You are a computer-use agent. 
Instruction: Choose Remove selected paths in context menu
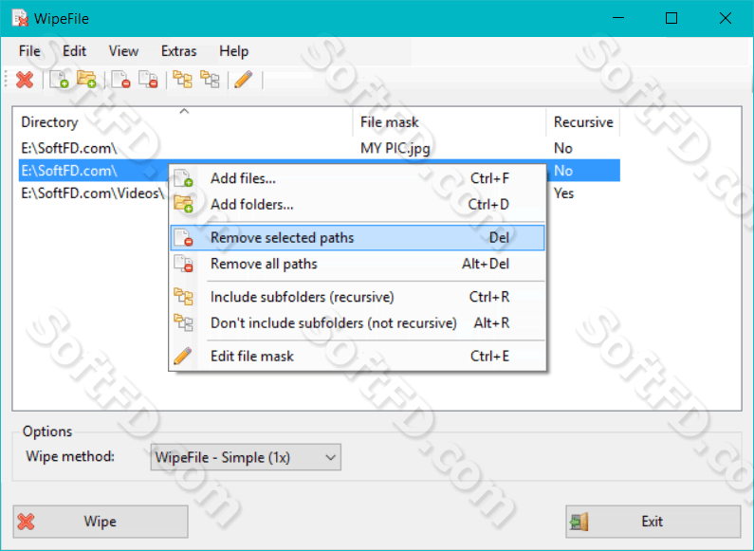pyautogui.click(x=358, y=237)
